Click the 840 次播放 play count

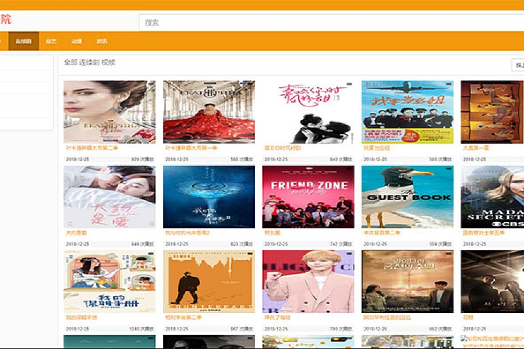click(341, 159)
